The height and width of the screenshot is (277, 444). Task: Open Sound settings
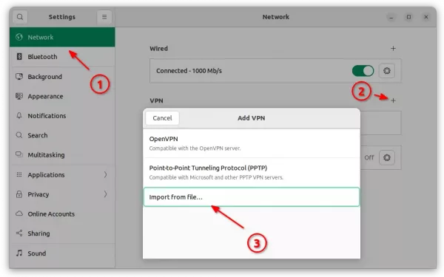[x=62, y=253]
